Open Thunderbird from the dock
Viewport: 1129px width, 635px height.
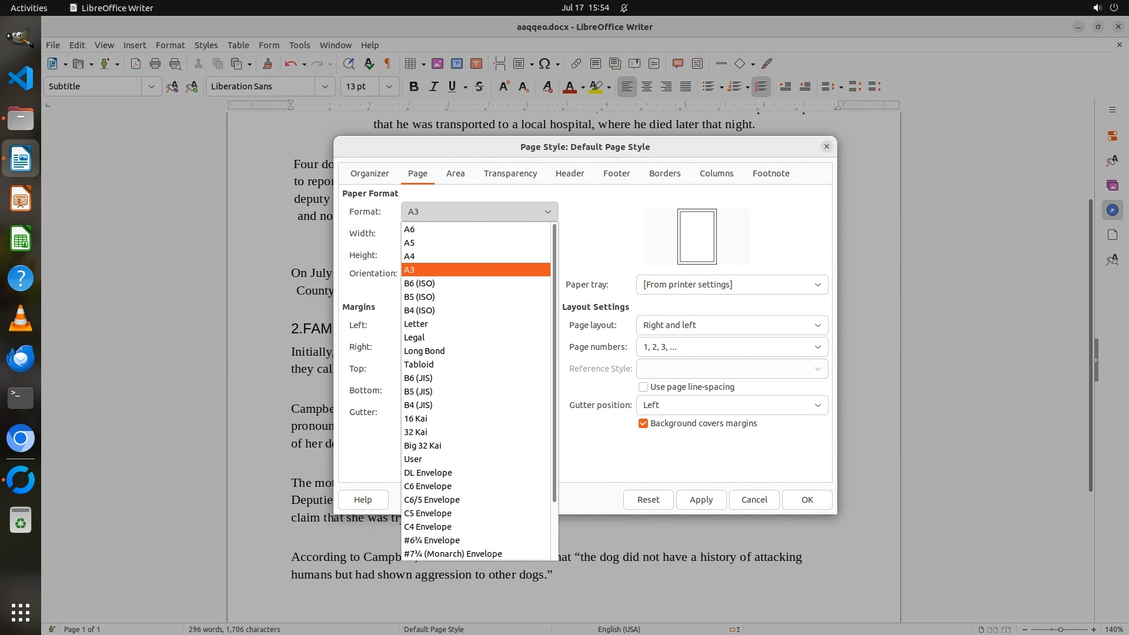click(x=21, y=357)
